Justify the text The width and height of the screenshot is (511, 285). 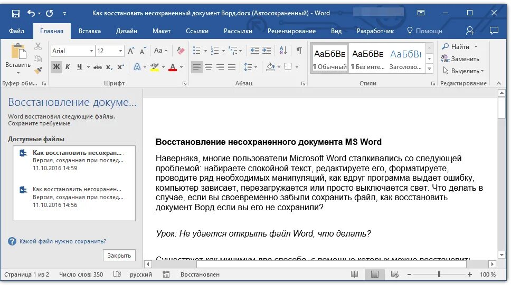pos(232,67)
